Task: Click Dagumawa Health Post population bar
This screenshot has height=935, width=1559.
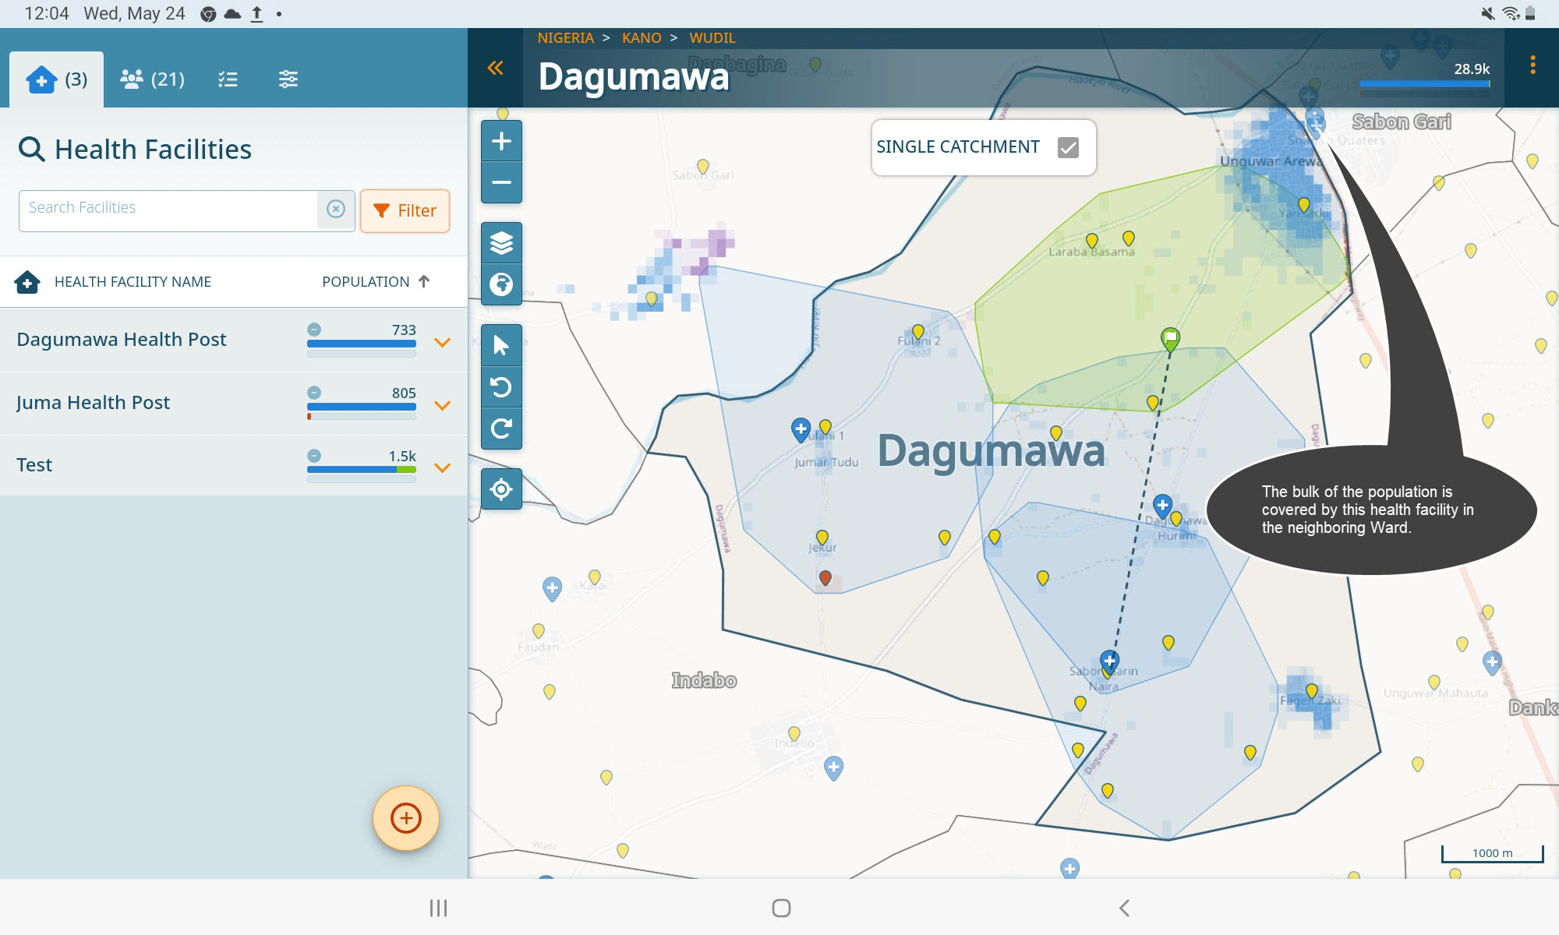Action: [362, 344]
